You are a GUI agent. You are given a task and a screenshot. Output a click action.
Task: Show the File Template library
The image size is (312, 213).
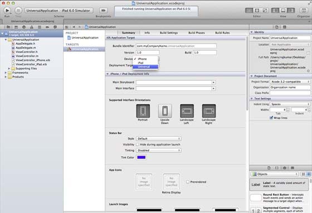pyautogui.click(x=269, y=168)
